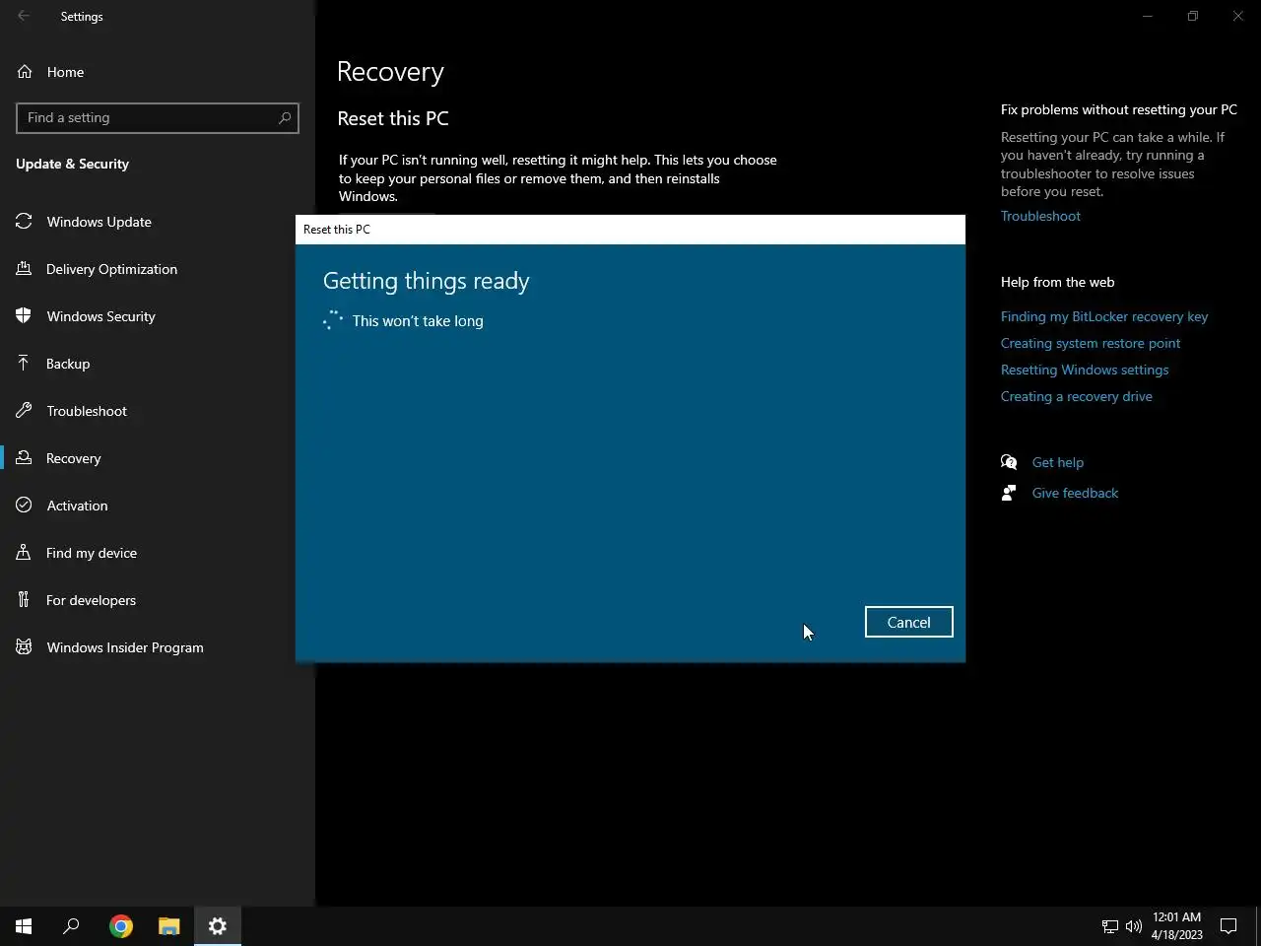Image resolution: width=1261 pixels, height=946 pixels.
Task: Click the Troubleshoot link under Fix problems
Action: [x=1040, y=216]
